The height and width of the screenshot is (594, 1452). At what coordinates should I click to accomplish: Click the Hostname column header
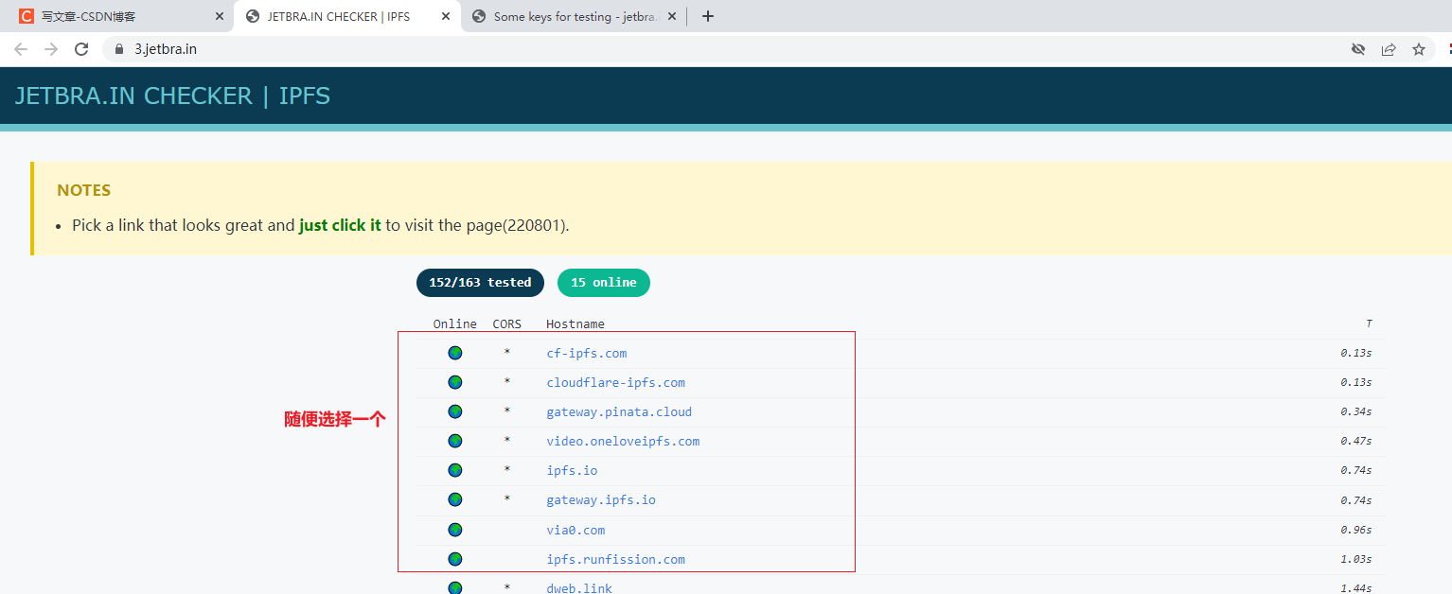pos(575,323)
